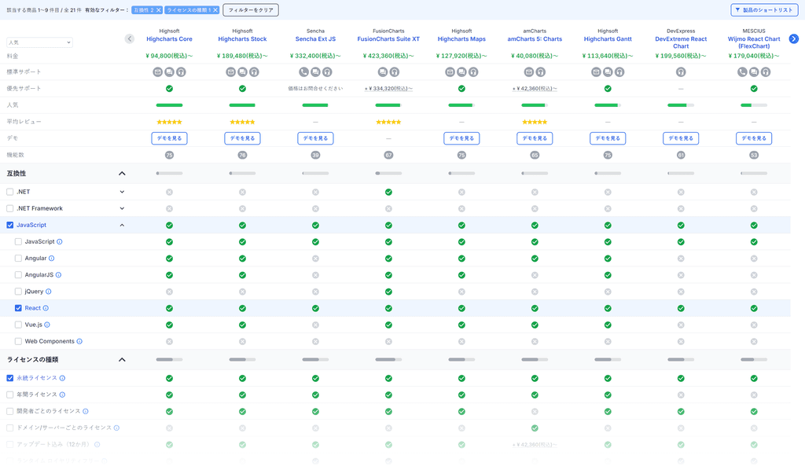Viewport: 805px width, 470px height.
Task: Remove the ライセンスの種類 1 filter chip via its X
Action: coord(215,9)
